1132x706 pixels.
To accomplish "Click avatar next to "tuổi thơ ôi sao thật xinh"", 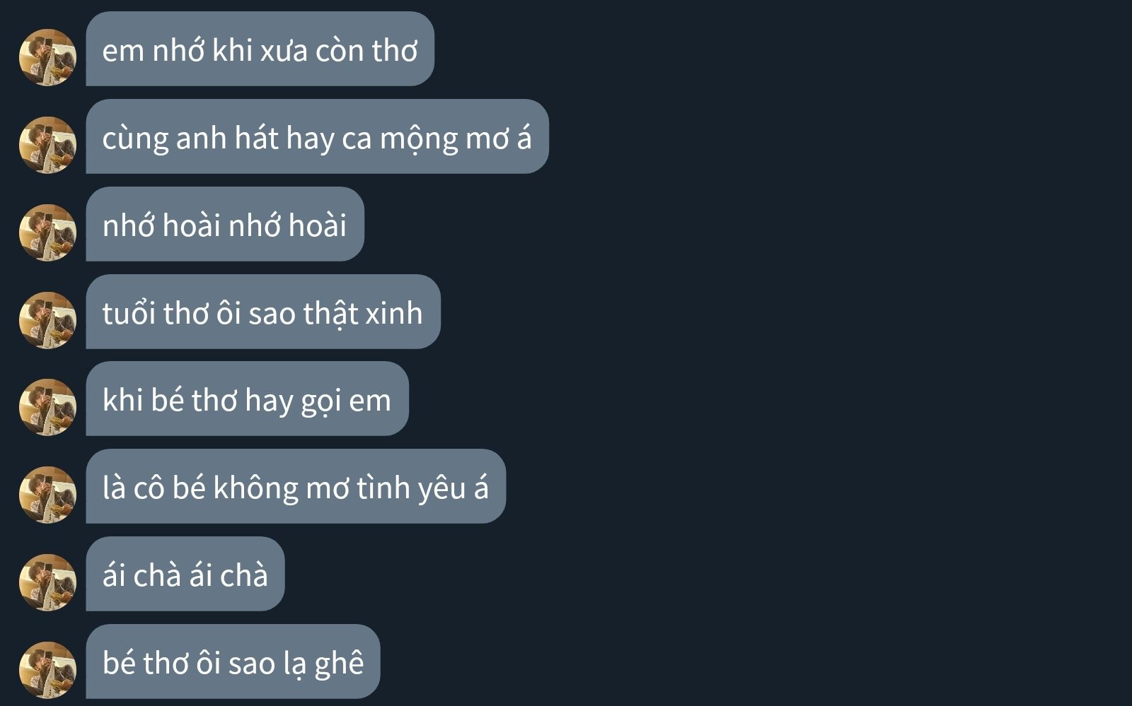I will (47, 320).
